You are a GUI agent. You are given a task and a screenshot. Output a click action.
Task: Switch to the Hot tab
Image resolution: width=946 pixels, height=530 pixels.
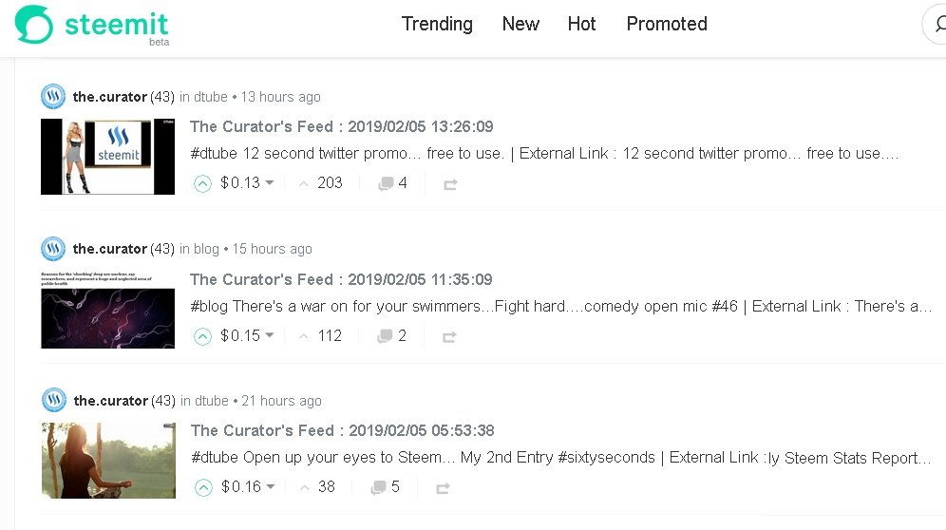coord(581,24)
